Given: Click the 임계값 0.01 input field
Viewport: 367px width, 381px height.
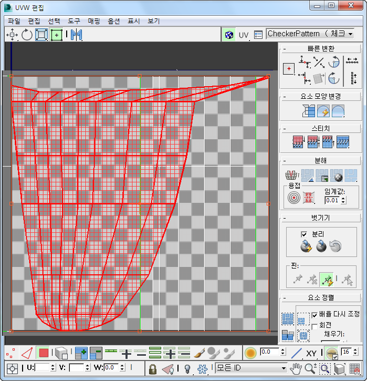Looking at the screenshot, I should 332,200.
